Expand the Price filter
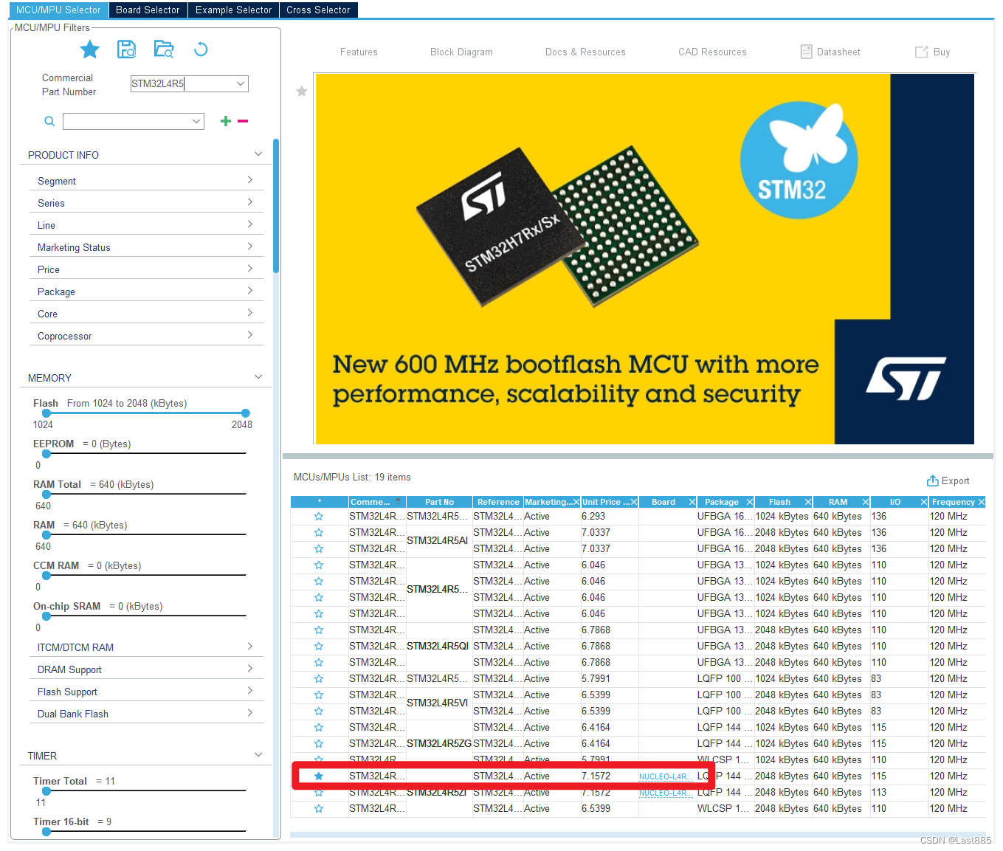The image size is (1003, 851). [249, 269]
